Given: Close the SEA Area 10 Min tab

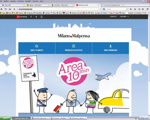Looking at the screenshot, I should click(x=98, y=5).
